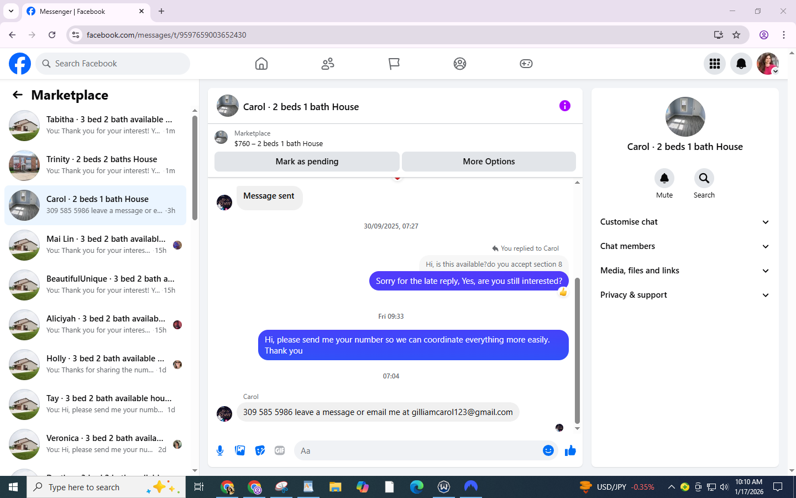Image resolution: width=796 pixels, height=498 pixels.
Task: Open Task View on taskbar
Action: pyautogui.click(x=199, y=487)
